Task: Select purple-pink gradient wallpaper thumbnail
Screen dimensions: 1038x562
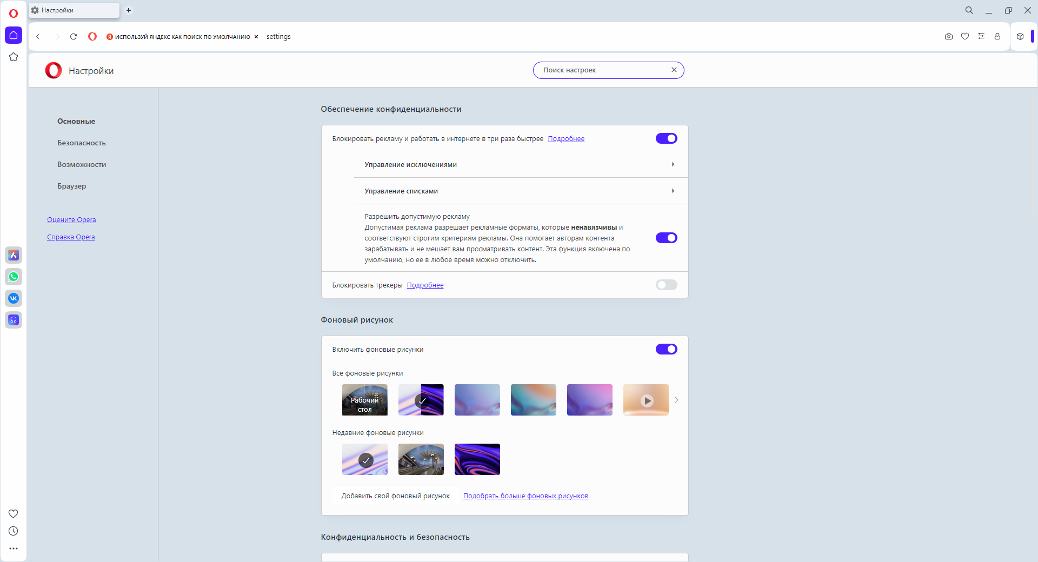Action: pyautogui.click(x=590, y=400)
